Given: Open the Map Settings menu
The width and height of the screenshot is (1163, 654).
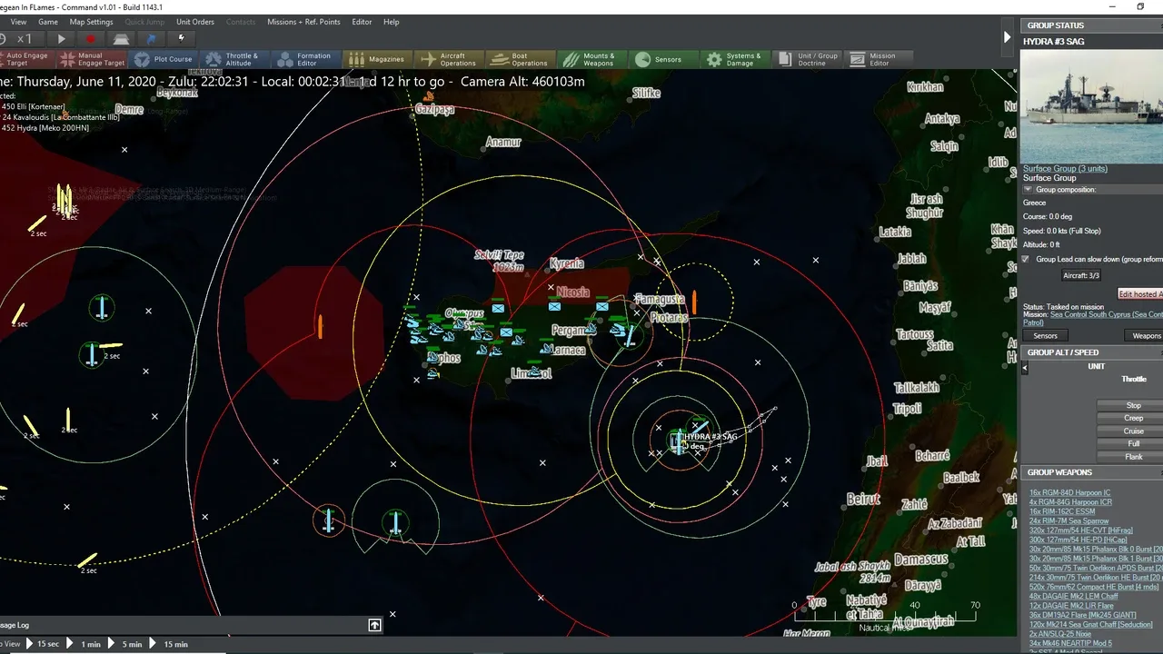Looking at the screenshot, I should (91, 22).
